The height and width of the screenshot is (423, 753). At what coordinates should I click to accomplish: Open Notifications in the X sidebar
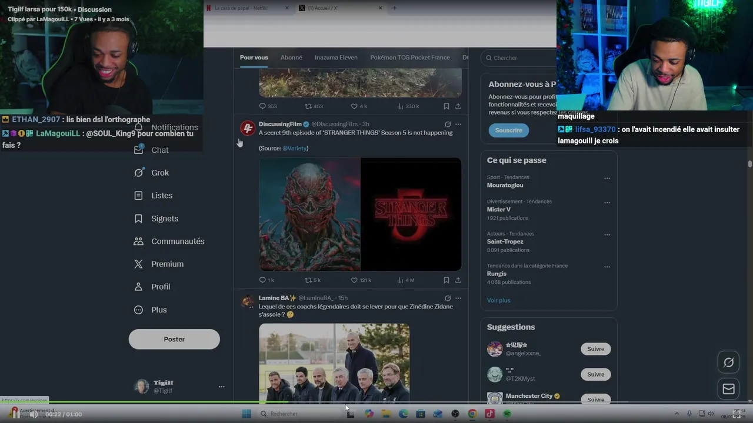point(166,127)
